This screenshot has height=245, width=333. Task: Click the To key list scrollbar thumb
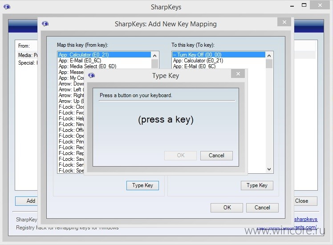269,64
